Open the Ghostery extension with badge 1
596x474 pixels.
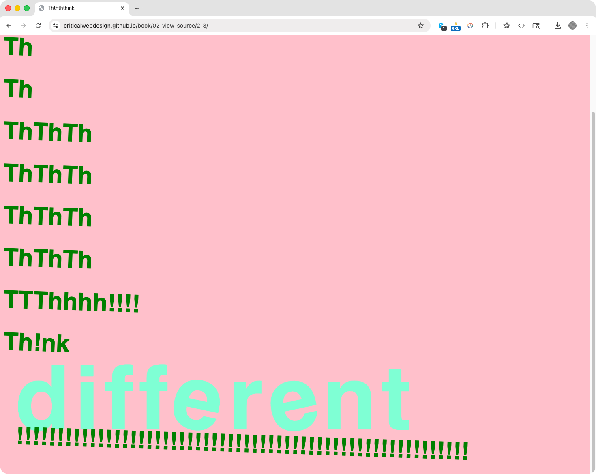click(442, 26)
